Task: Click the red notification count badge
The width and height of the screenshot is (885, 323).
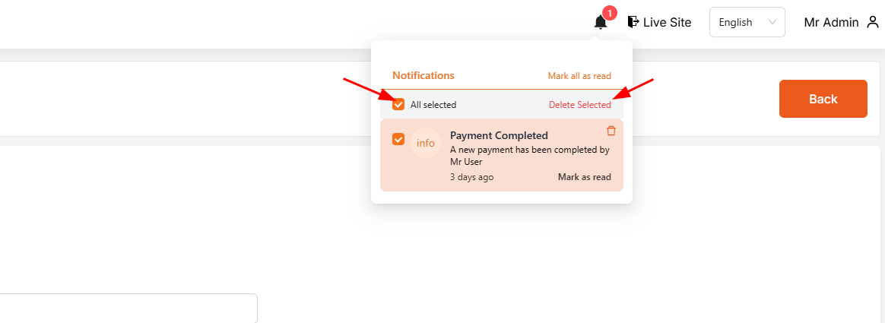Action: click(x=608, y=13)
